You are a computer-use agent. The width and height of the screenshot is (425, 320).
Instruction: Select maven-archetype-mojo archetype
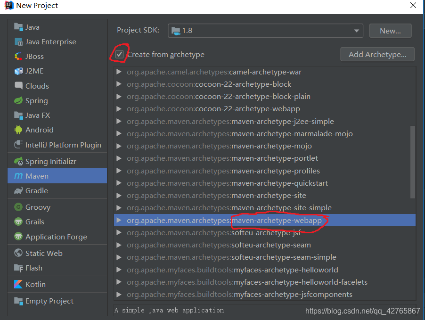click(x=265, y=146)
